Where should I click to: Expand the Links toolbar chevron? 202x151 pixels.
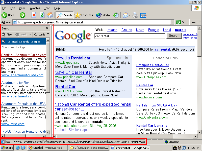click(x=199, y=21)
